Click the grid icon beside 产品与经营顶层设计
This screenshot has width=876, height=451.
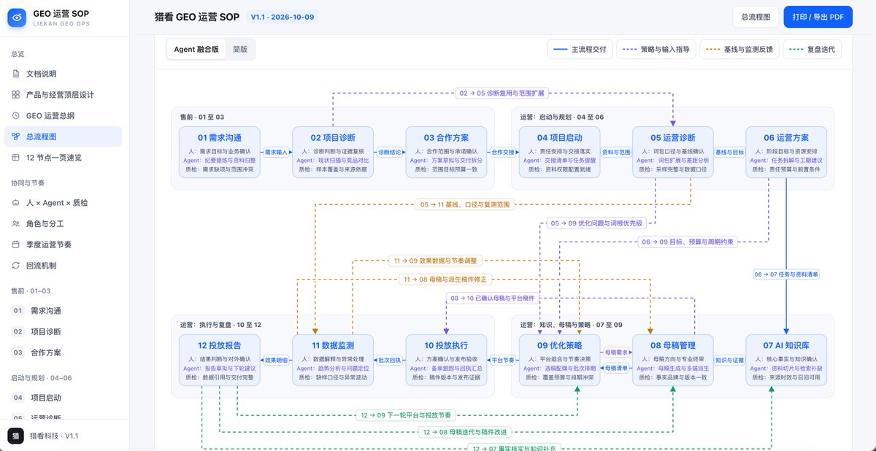coord(16,95)
